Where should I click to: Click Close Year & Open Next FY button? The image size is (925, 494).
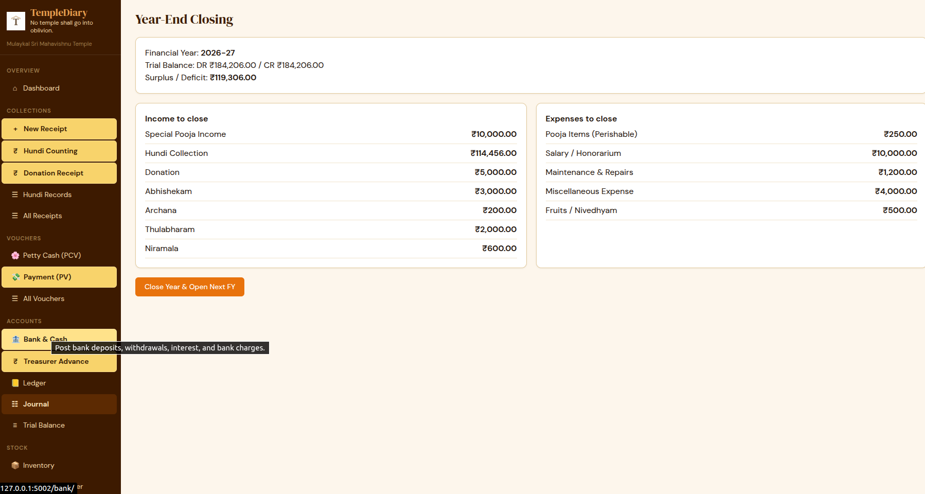(190, 287)
